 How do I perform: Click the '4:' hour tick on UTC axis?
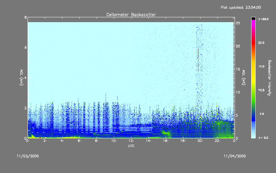pyautogui.click(x=62, y=141)
